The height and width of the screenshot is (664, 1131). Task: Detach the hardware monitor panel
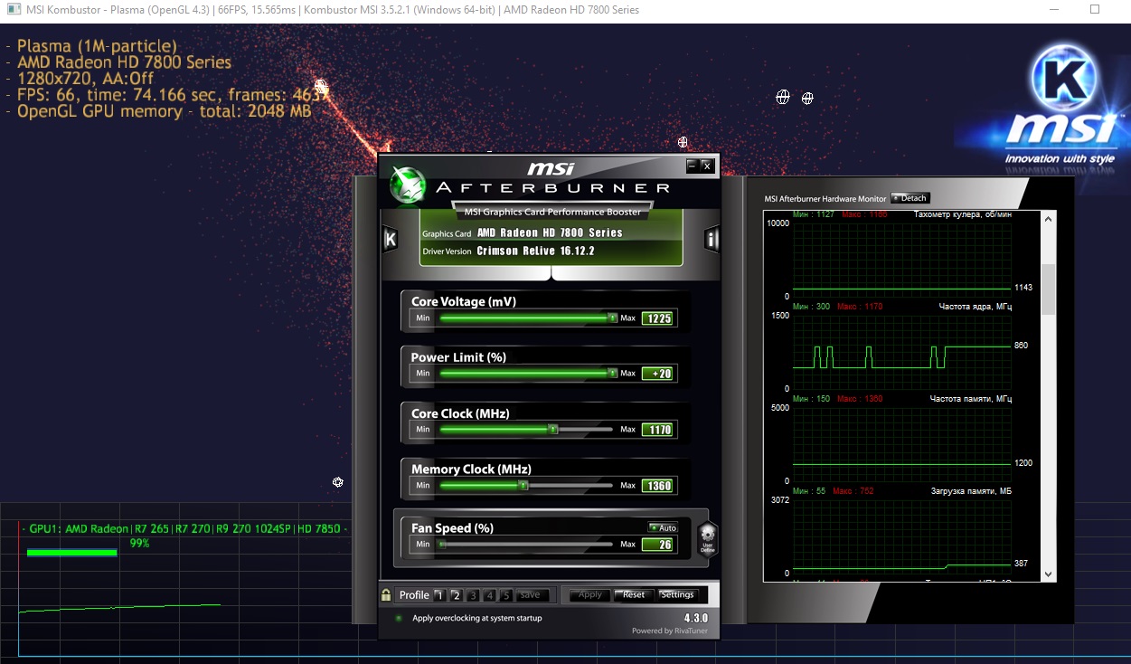[910, 198]
